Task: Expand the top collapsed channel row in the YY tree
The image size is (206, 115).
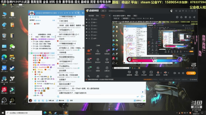Action: 30,34
